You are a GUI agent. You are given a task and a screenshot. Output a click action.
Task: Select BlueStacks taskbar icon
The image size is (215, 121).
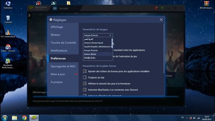[34, 118]
